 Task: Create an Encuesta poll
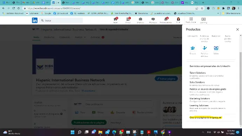pyautogui.click(x=118, y=113)
